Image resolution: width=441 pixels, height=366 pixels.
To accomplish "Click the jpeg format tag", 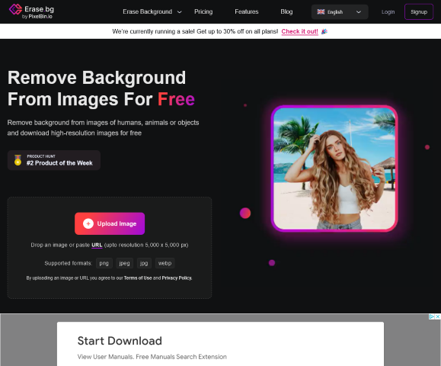I will coord(124,263).
